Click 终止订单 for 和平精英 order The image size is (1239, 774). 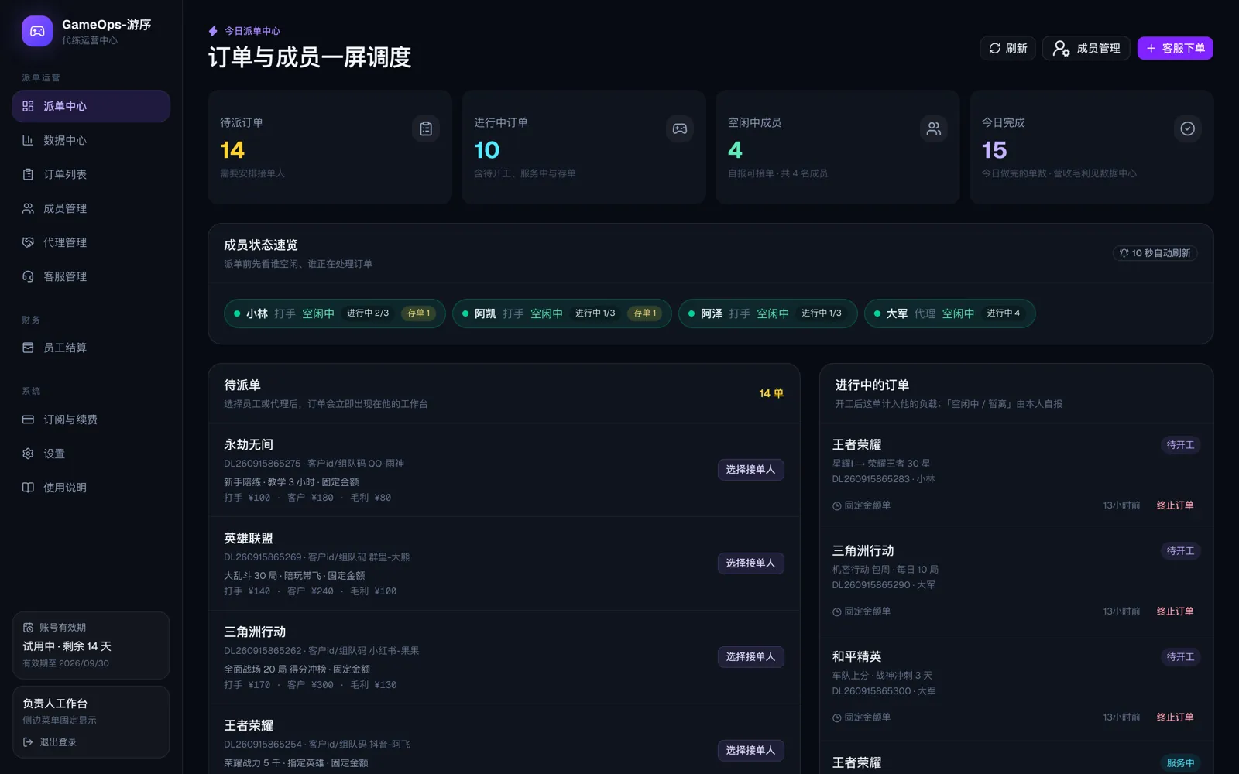tap(1175, 717)
